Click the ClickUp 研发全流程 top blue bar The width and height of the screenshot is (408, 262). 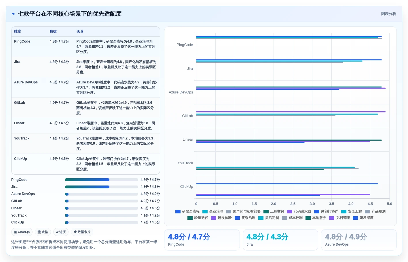[287, 184]
